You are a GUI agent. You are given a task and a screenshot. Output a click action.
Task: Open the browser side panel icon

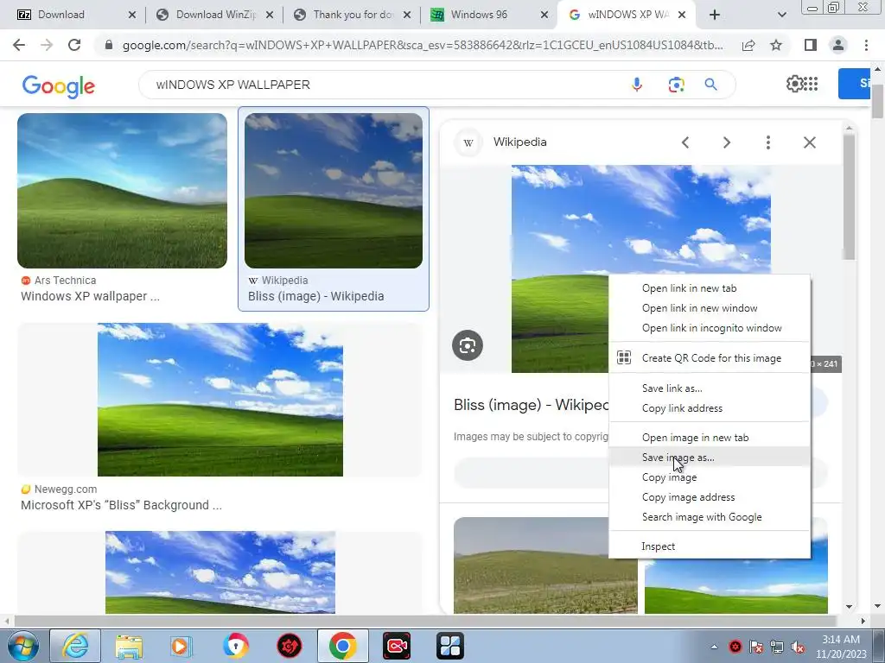coord(811,45)
